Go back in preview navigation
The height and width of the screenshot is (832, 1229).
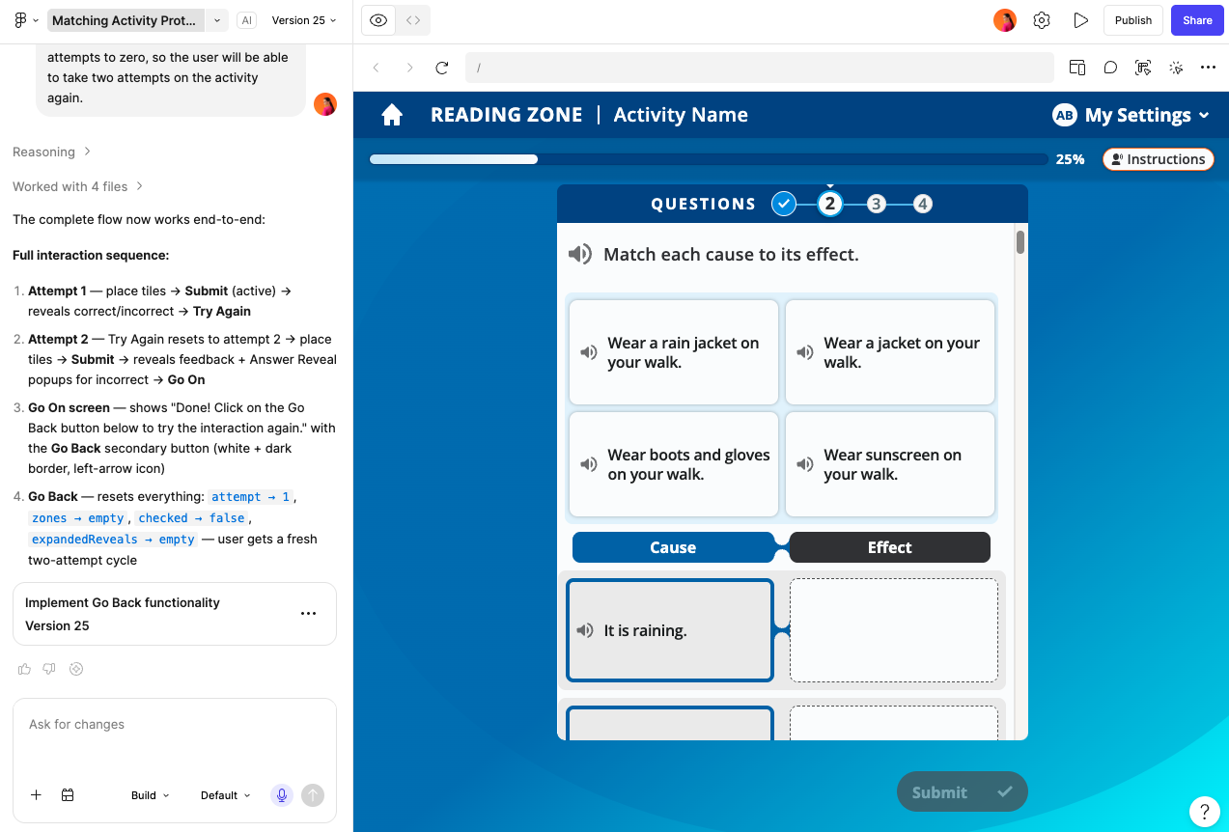pyautogui.click(x=377, y=68)
